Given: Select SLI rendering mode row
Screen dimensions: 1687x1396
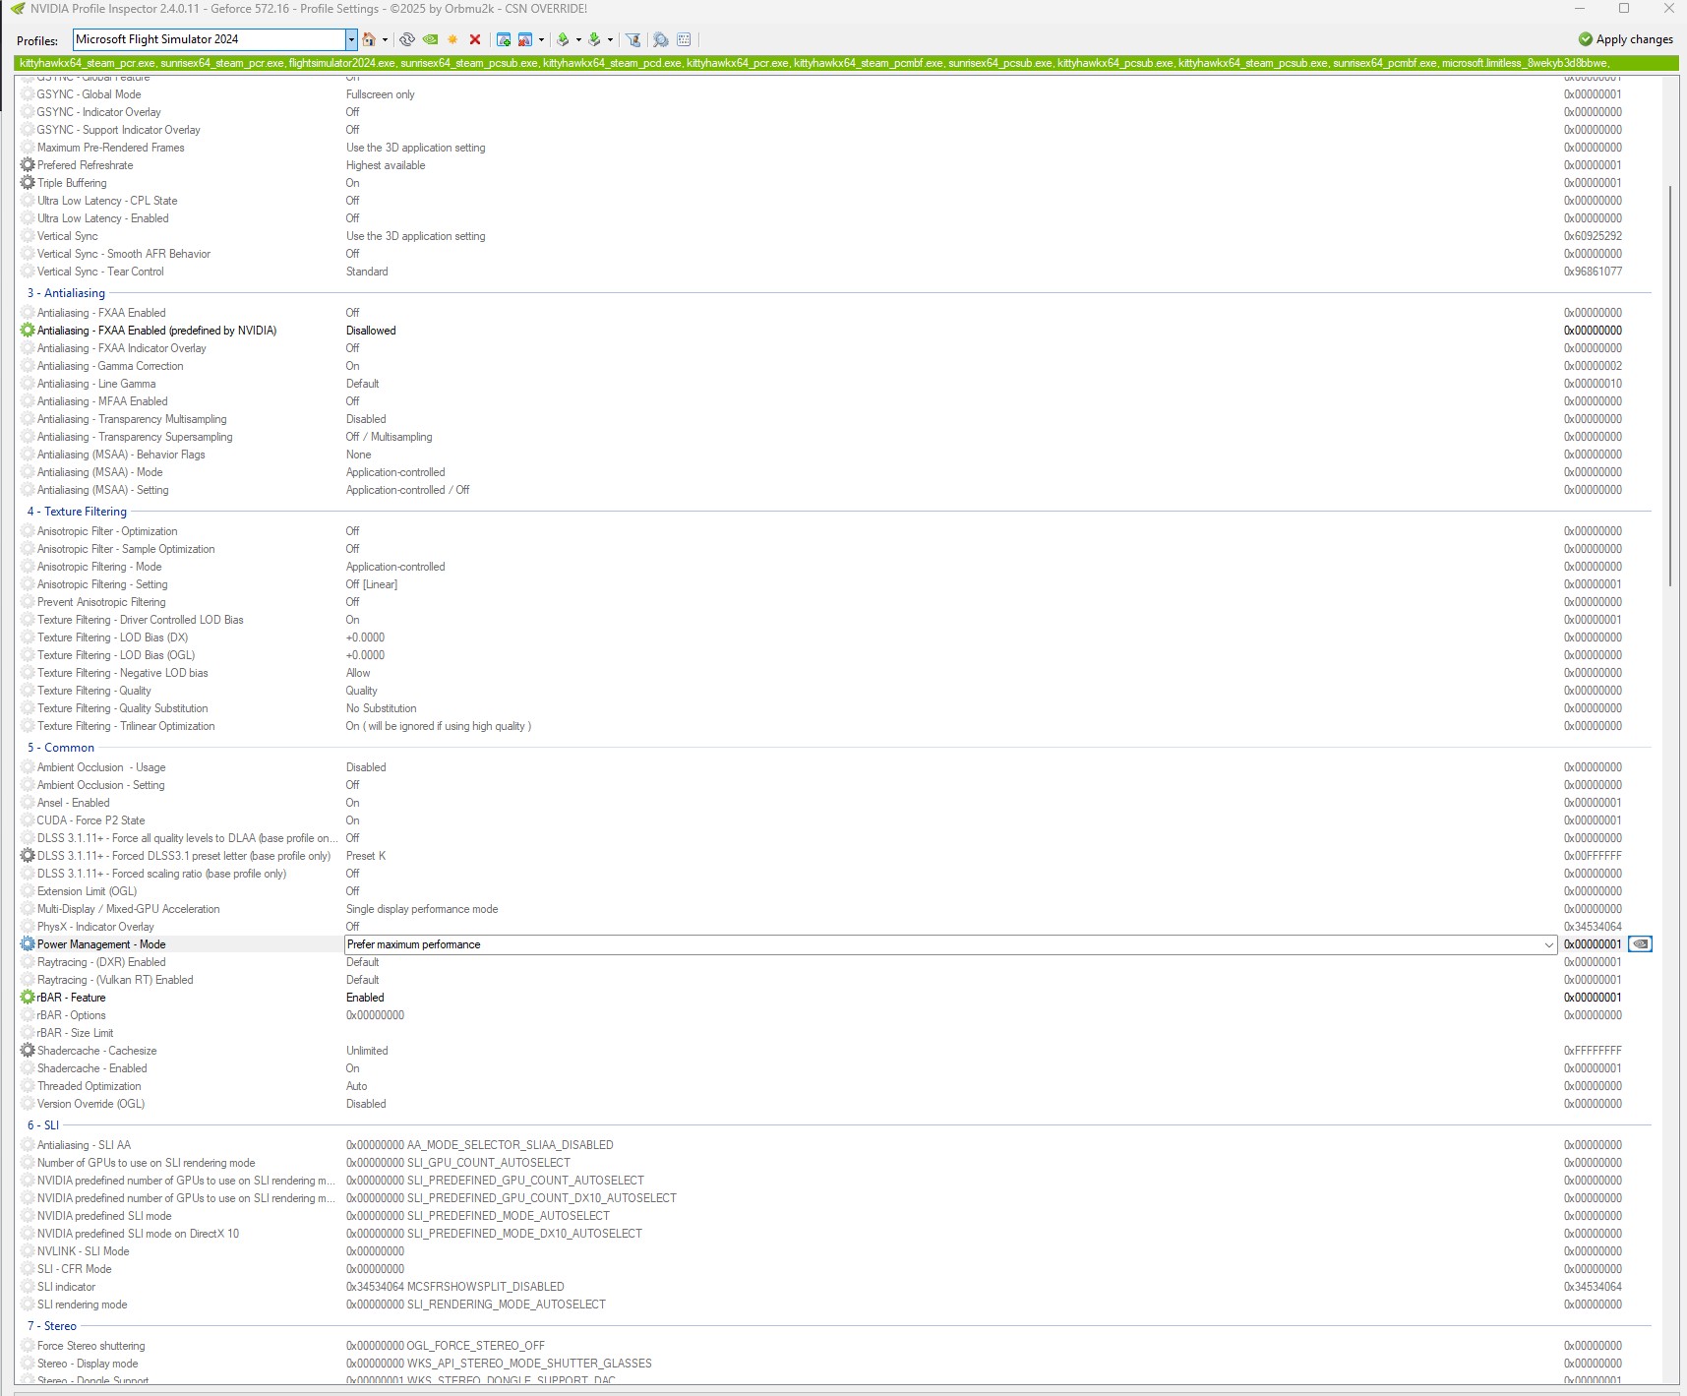Looking at the screenshot, I should point(836,1305).
